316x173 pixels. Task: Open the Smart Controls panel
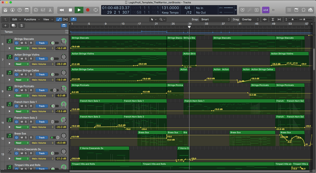click(x=26, y=10)
